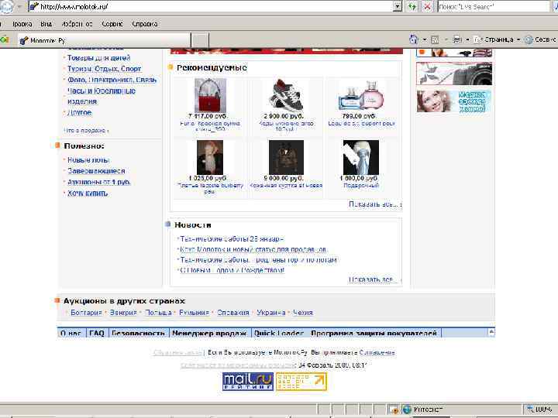Open the Соглашение link
Image resolution: width=558 pixels, height=418 pixels.
coord(377,352)
